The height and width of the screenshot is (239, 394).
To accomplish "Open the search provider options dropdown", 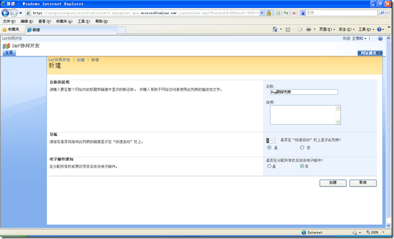I will [387, 13].
